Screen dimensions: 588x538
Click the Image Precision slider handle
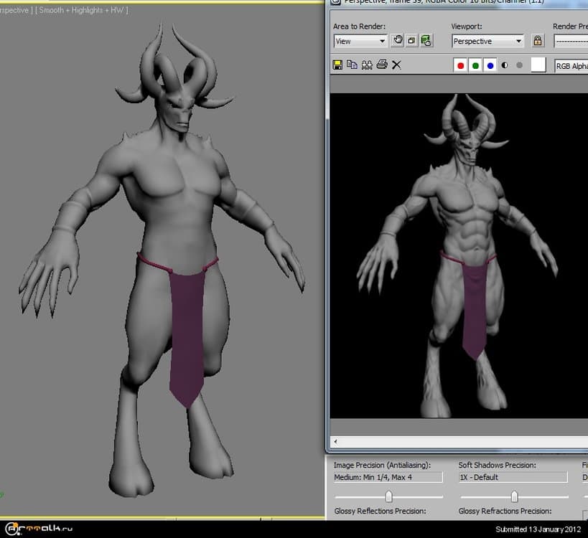pos(388,496)
